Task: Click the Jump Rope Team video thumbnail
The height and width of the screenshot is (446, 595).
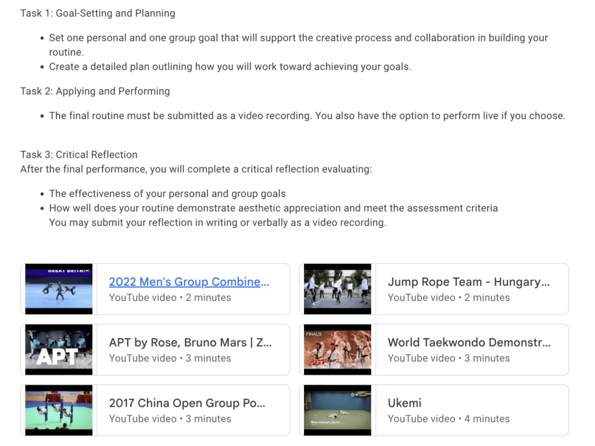Action: pyautogui.click(x=338, y=289)
